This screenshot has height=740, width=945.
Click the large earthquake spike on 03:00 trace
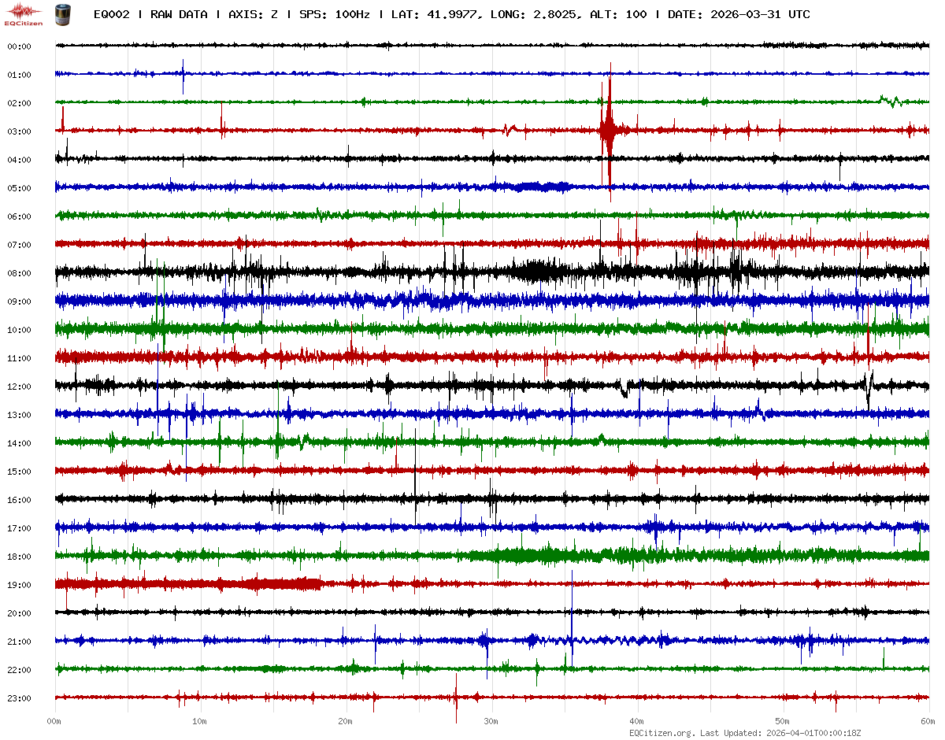point(609,130)
